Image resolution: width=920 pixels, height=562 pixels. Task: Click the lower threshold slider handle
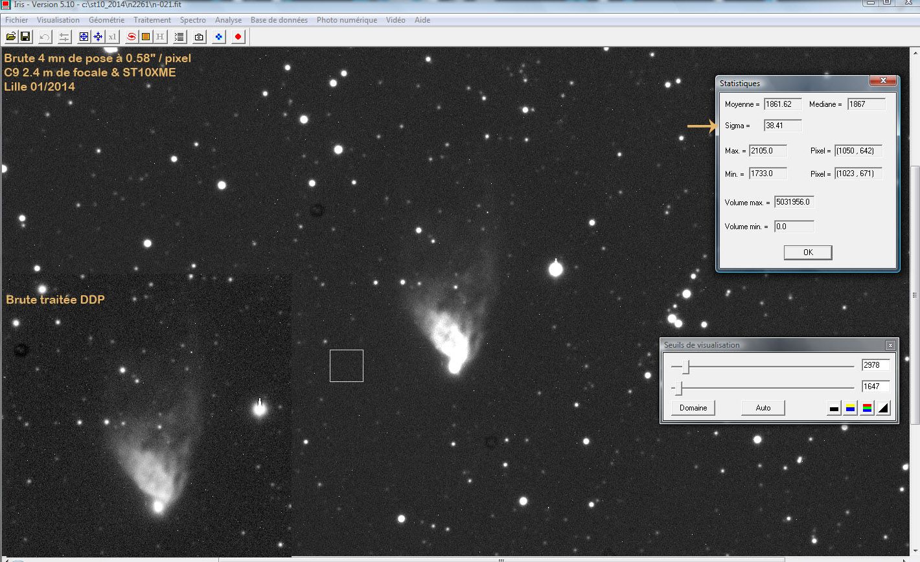point(678,388)
